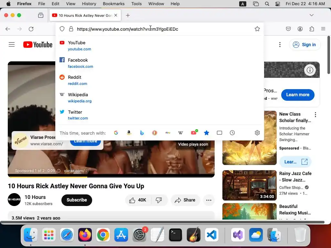Search this time with DuckDuckGo
The height and width of the screenshot is (248, 331).
click(155, 133)
